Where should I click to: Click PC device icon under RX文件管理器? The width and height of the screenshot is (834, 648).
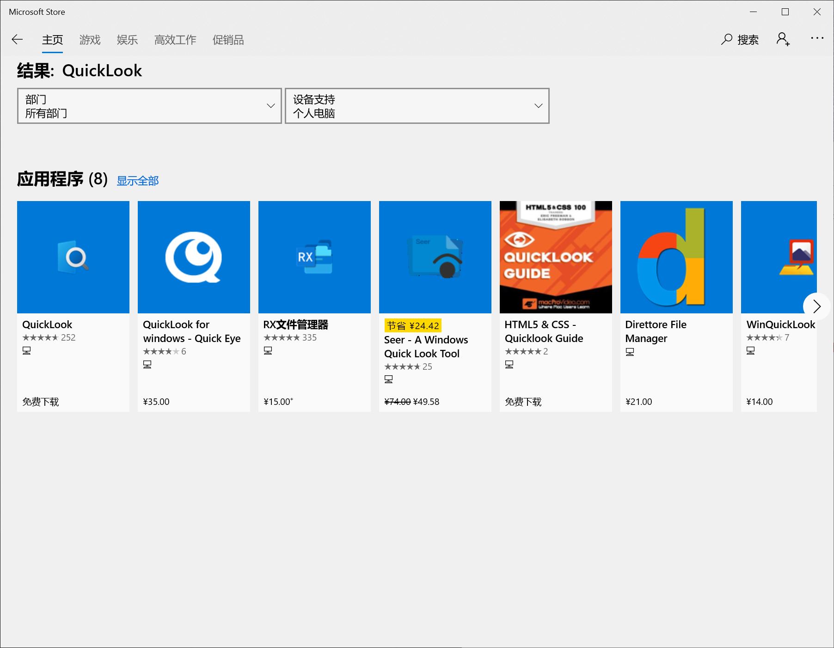(x=268, y=351)
